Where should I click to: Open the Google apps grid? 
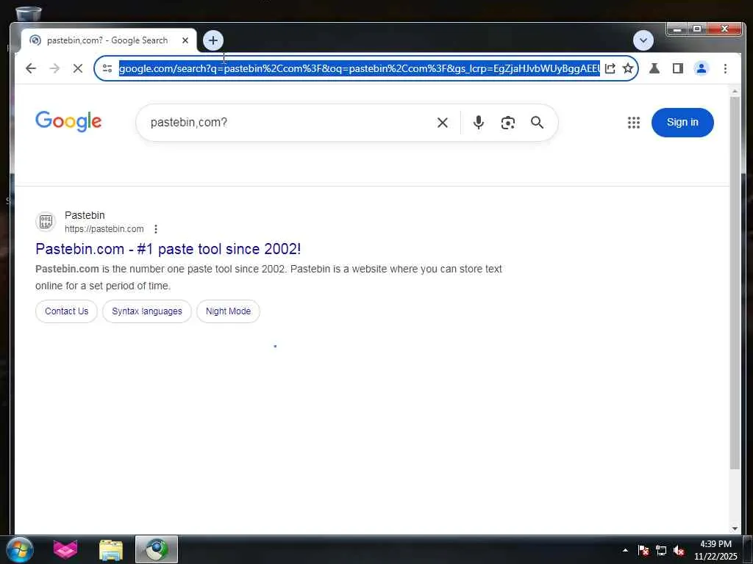[x=633, y=123]
